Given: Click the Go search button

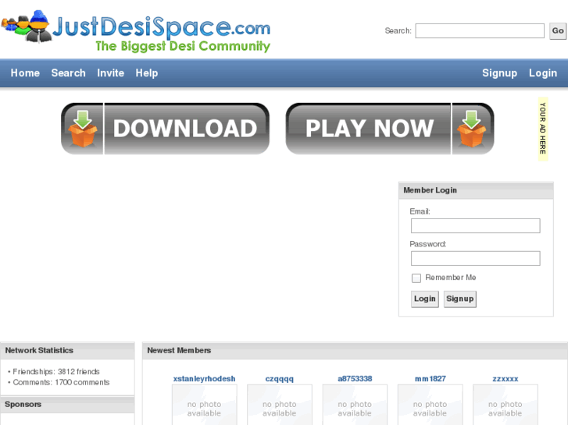Looking at the screenshot, I should click(558, 30).
